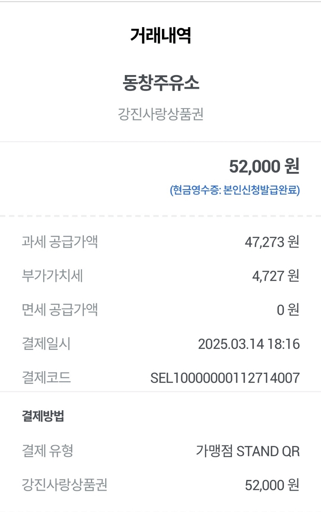The height and width of the screenshot is (512, 321).
Task: Click the 부가가치세 label
Action: coord(52,276)
